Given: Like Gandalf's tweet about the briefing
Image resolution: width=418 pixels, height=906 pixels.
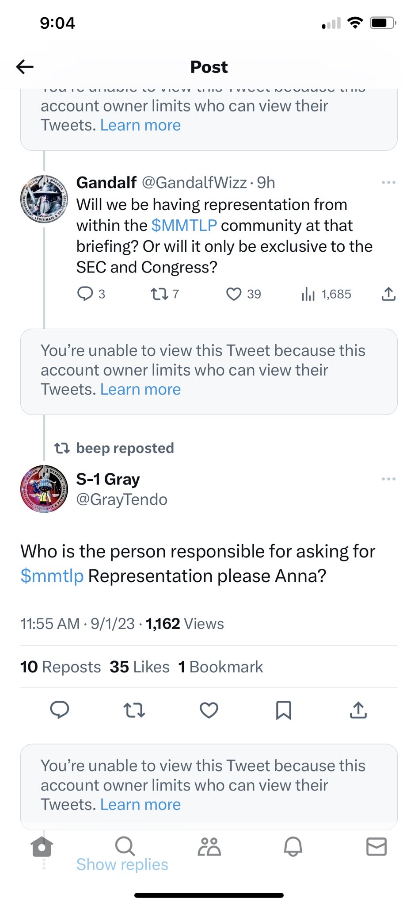Looking at the screenshot, I should [234, 294].
